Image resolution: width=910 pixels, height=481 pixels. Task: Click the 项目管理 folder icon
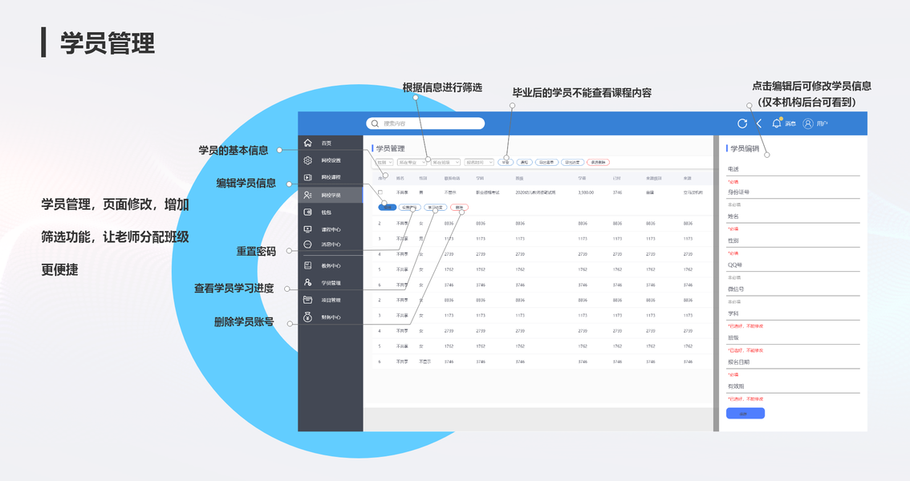pyautogui.click(x=307, y=300)
